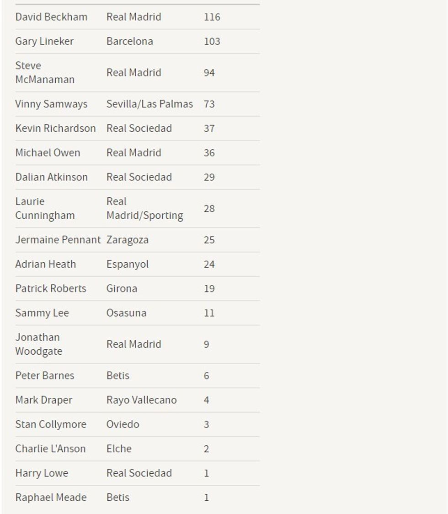Click the Patrick Roberts name
Screen dimensions: 448x514
click(50, 289)
